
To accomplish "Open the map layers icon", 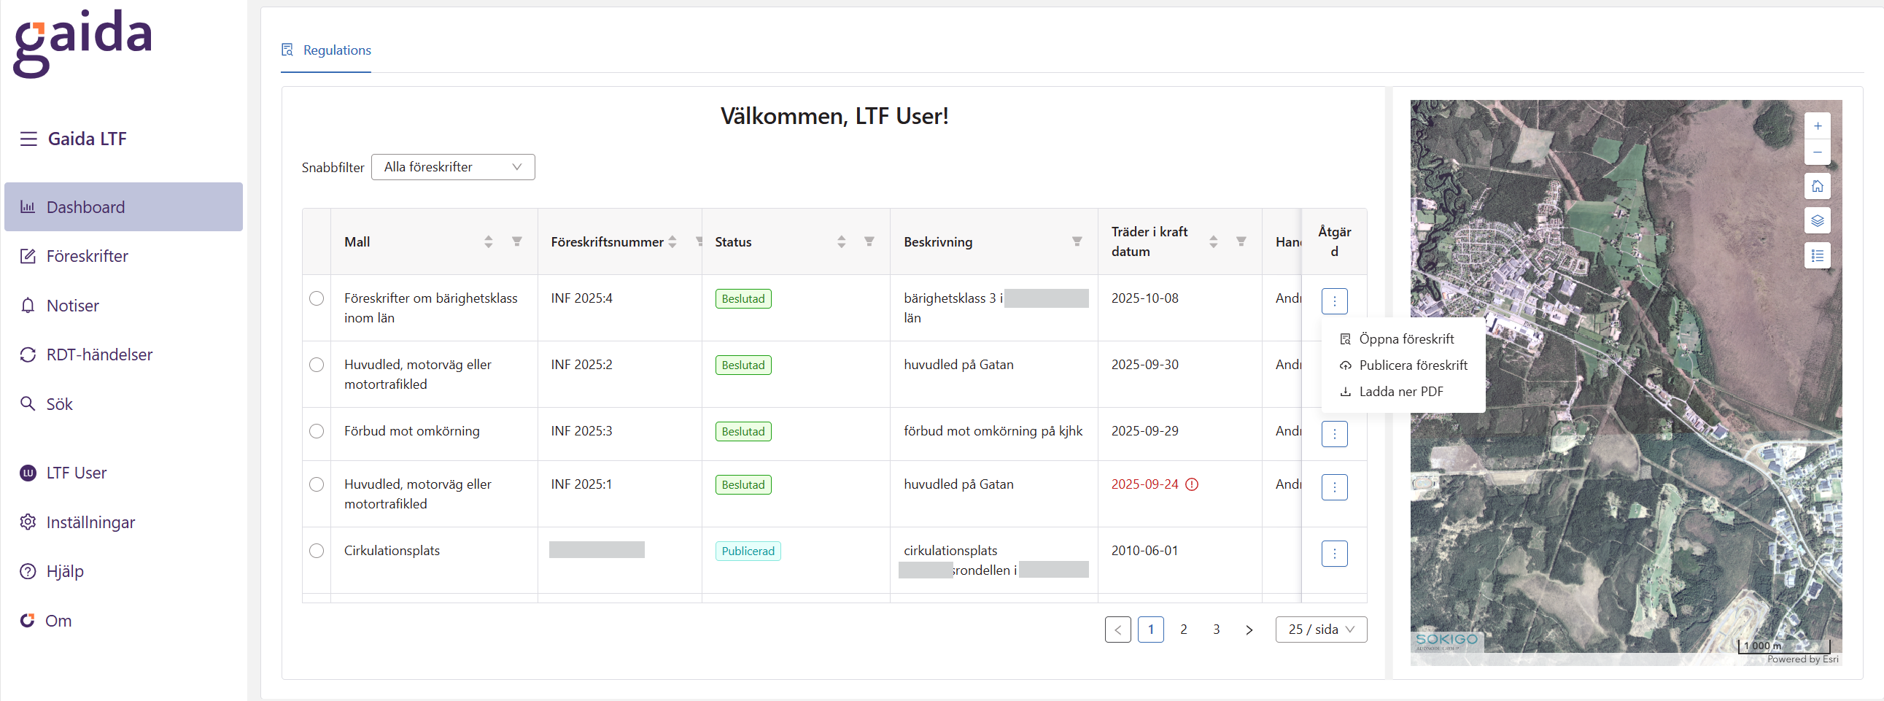I will [x=1817, y=221].
